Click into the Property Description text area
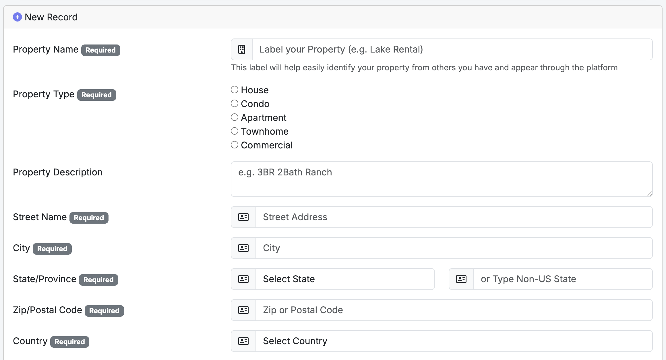666x360 pixels. point(442,179)
